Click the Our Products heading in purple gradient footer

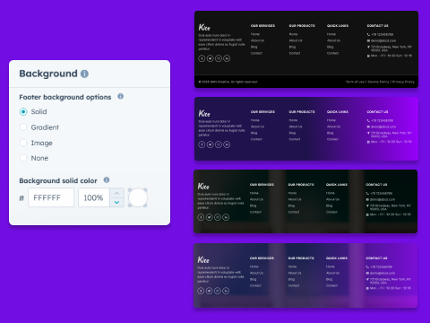(302, 112)
